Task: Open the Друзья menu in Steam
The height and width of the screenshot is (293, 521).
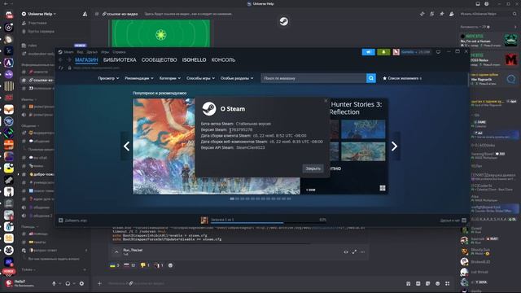Action: pyautogui.click(x=92, y=52)
